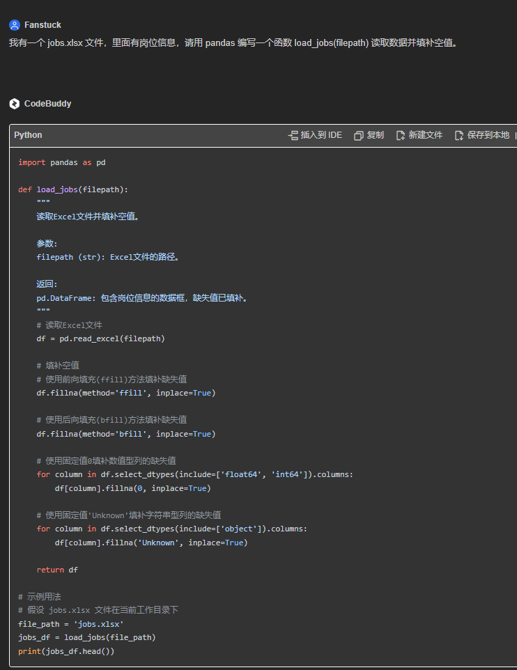Viewport: 517px width, 670px height.
Task: Click the comment '# 填补空值'
Action: pos(58,366)
